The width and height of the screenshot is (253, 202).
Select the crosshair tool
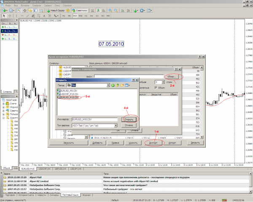(x=10, y=16)
